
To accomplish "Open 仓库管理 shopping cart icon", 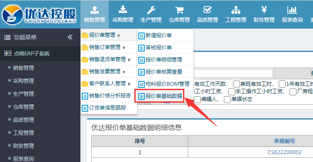I will click(179, 10).
